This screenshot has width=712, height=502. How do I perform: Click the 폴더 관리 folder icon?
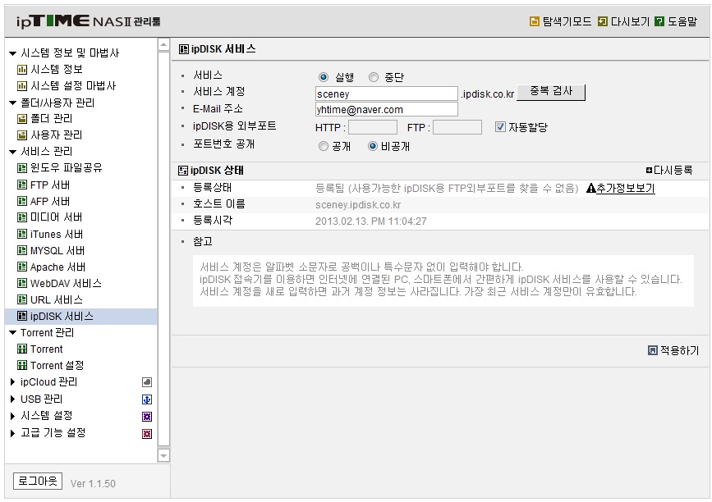pos(22,119)
